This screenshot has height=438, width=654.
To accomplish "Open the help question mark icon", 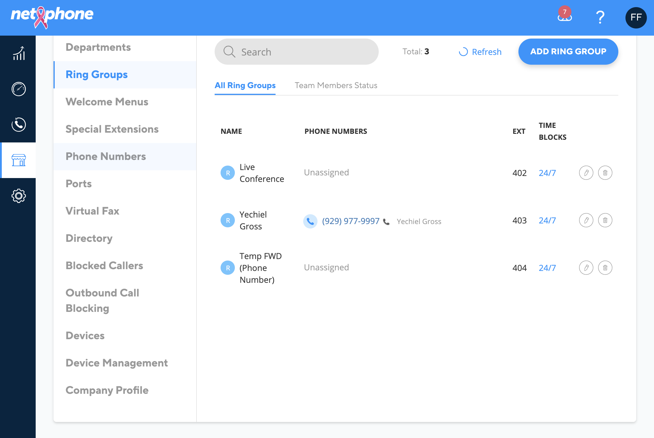I will pos(600,17).
